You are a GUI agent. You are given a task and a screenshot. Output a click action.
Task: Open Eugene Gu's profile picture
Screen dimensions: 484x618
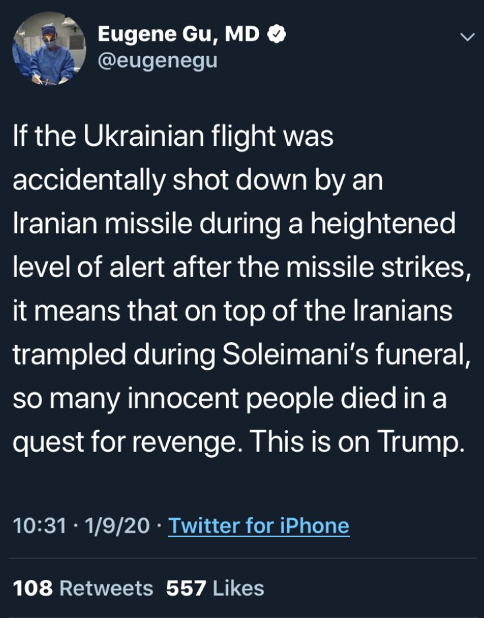[49, 48]
